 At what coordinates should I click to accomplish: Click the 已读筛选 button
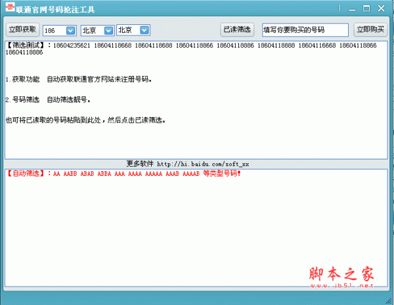(237, 30)
